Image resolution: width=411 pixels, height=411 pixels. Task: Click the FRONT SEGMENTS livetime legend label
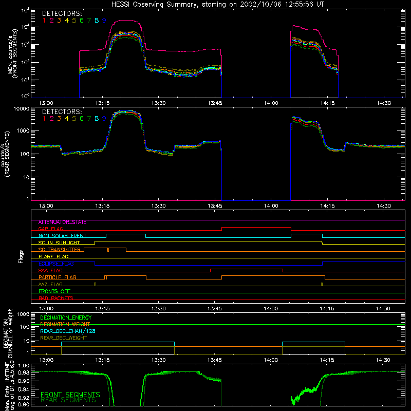[70, 395]
